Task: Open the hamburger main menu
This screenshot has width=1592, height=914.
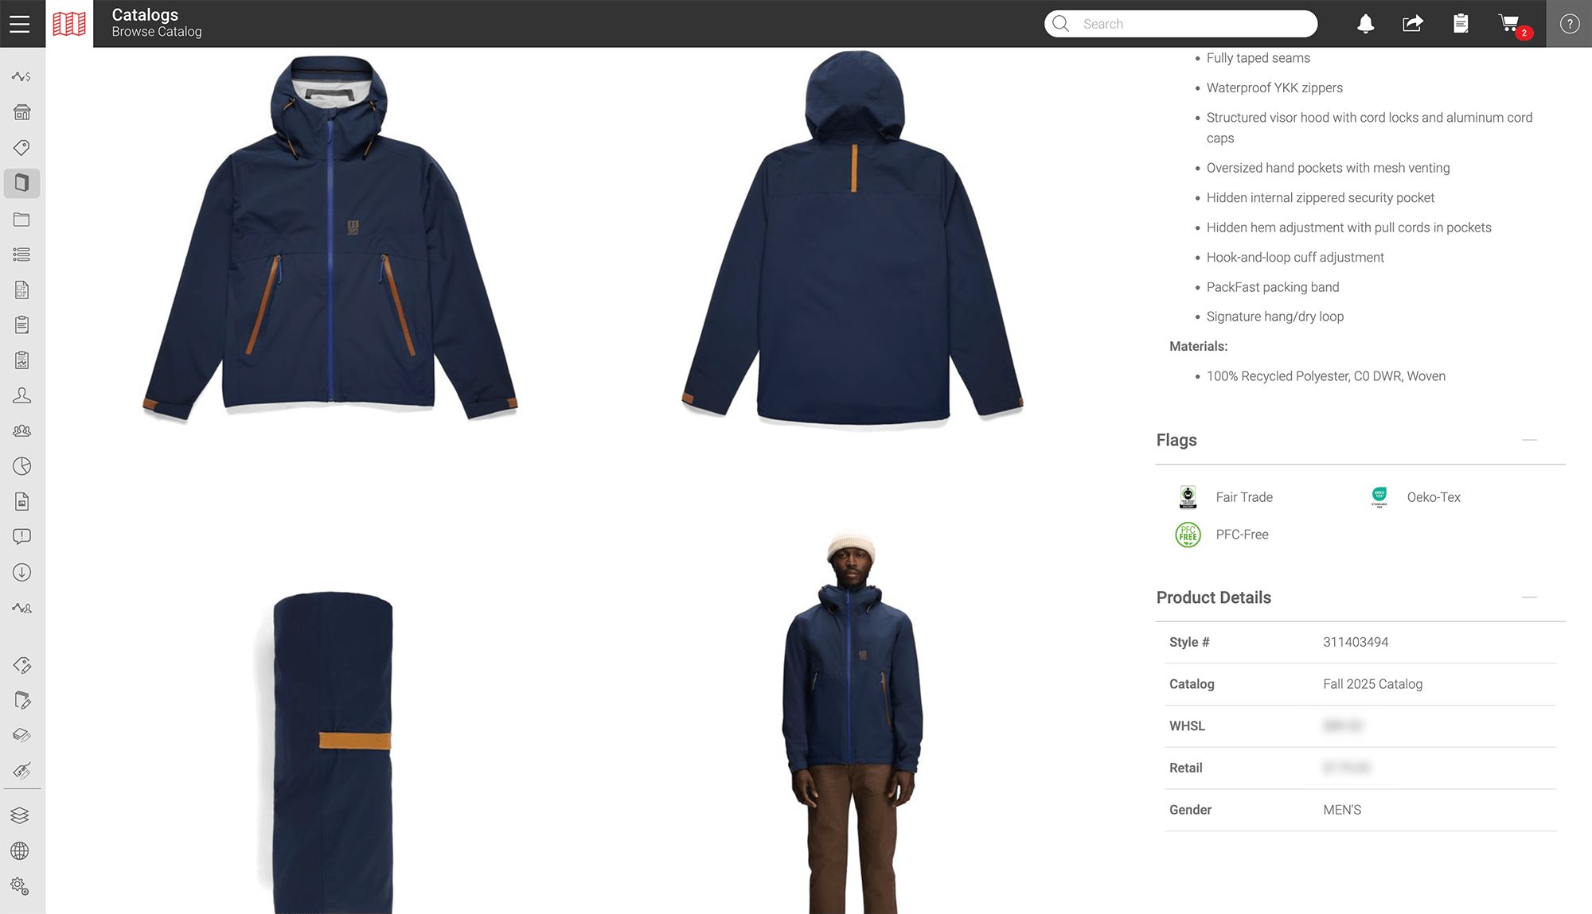Action: pyautogui.click(x=20, y=24)
